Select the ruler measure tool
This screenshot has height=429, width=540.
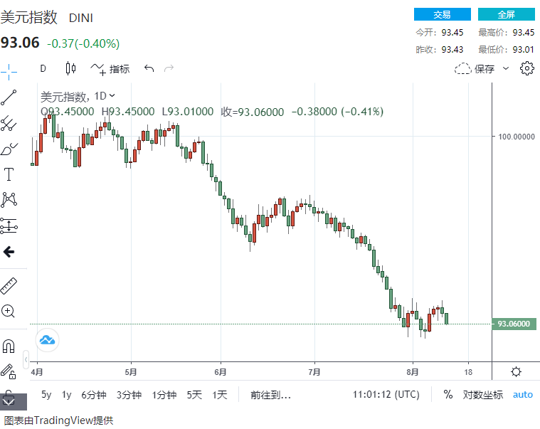(x=9, y=286)
